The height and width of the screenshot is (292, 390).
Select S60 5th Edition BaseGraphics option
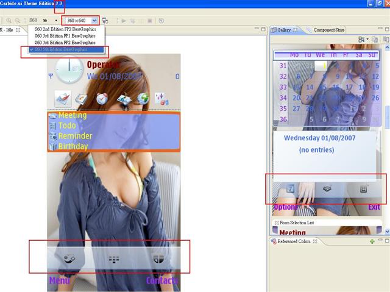pyautogui.click(x=66, y=50)
